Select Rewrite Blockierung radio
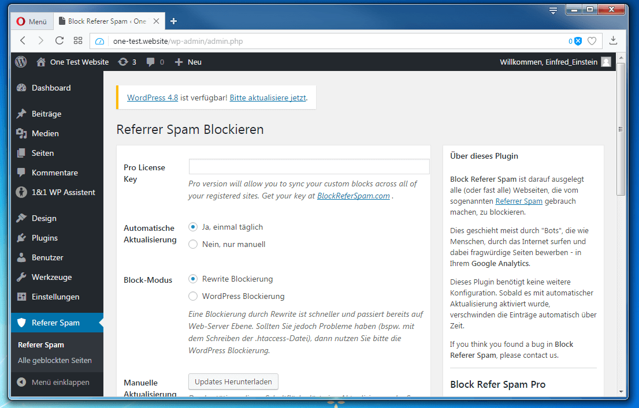Screen dimensions: 639x408 point(193,279)
